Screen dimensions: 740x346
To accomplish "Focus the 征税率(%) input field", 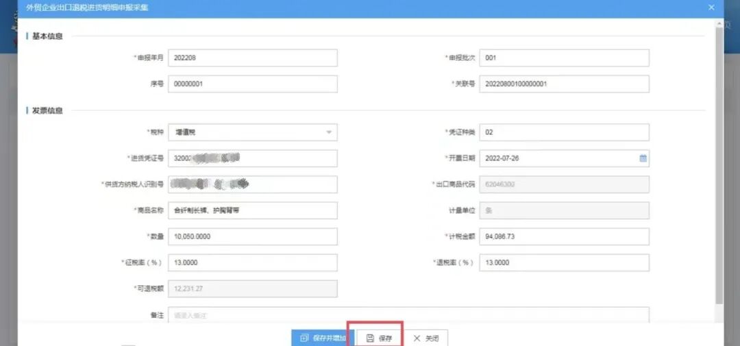I will tap(253, 263).
